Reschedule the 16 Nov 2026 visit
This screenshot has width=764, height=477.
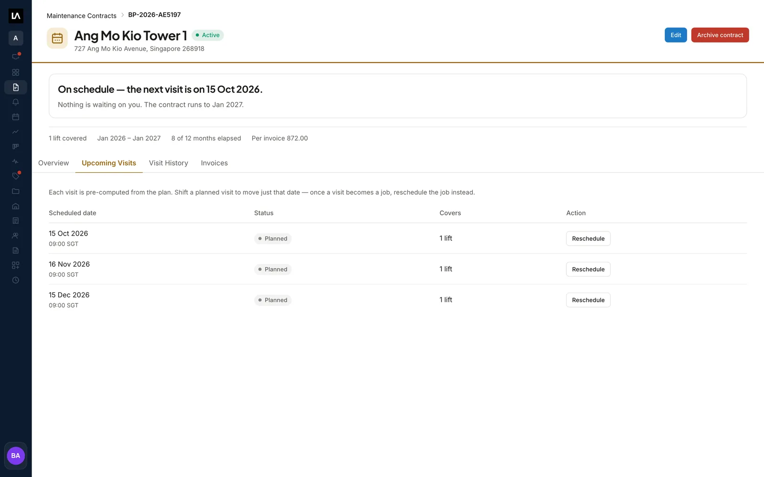pos(588,270)
